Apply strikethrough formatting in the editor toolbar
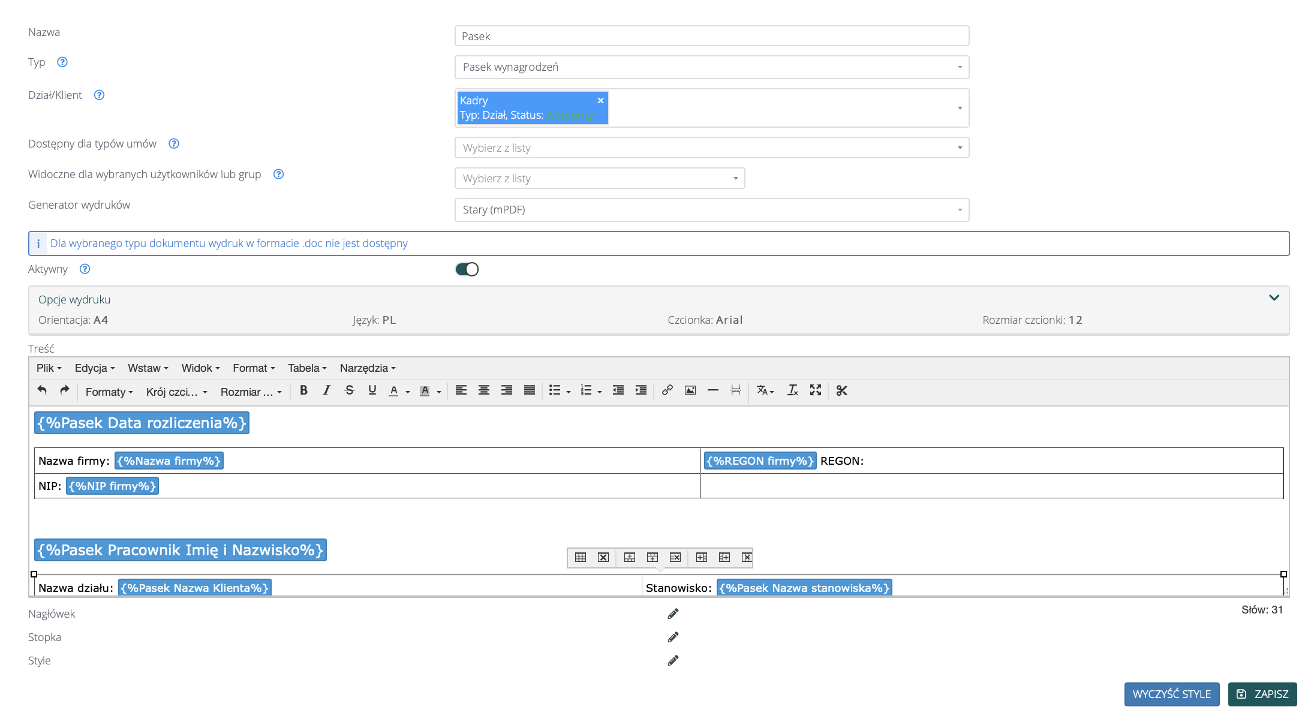 coord(349,390)
